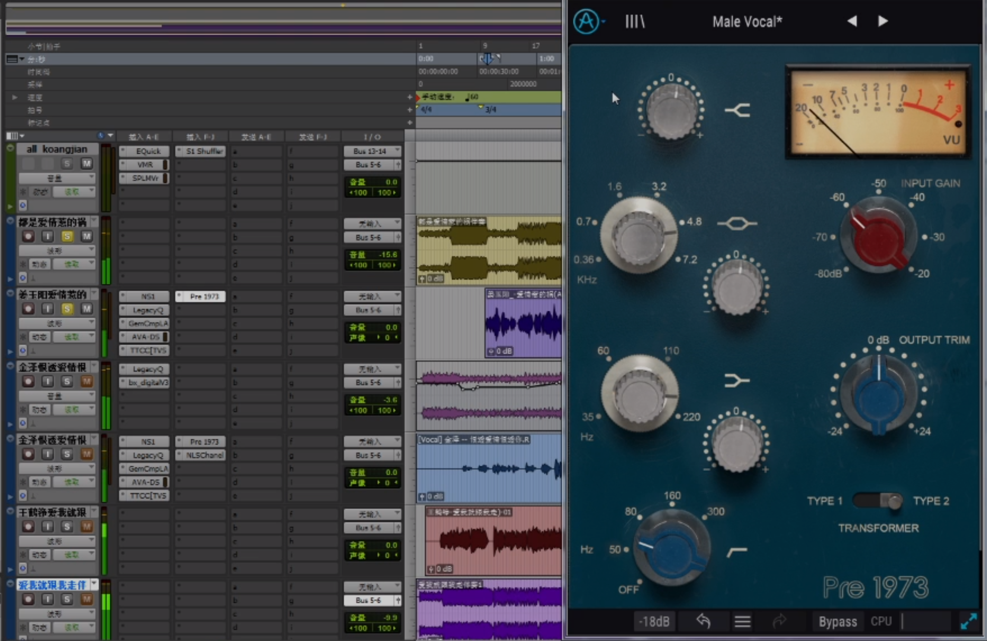Click the -18dB calibration button
The width and height of the screenshot is (987, 641).
654,621
